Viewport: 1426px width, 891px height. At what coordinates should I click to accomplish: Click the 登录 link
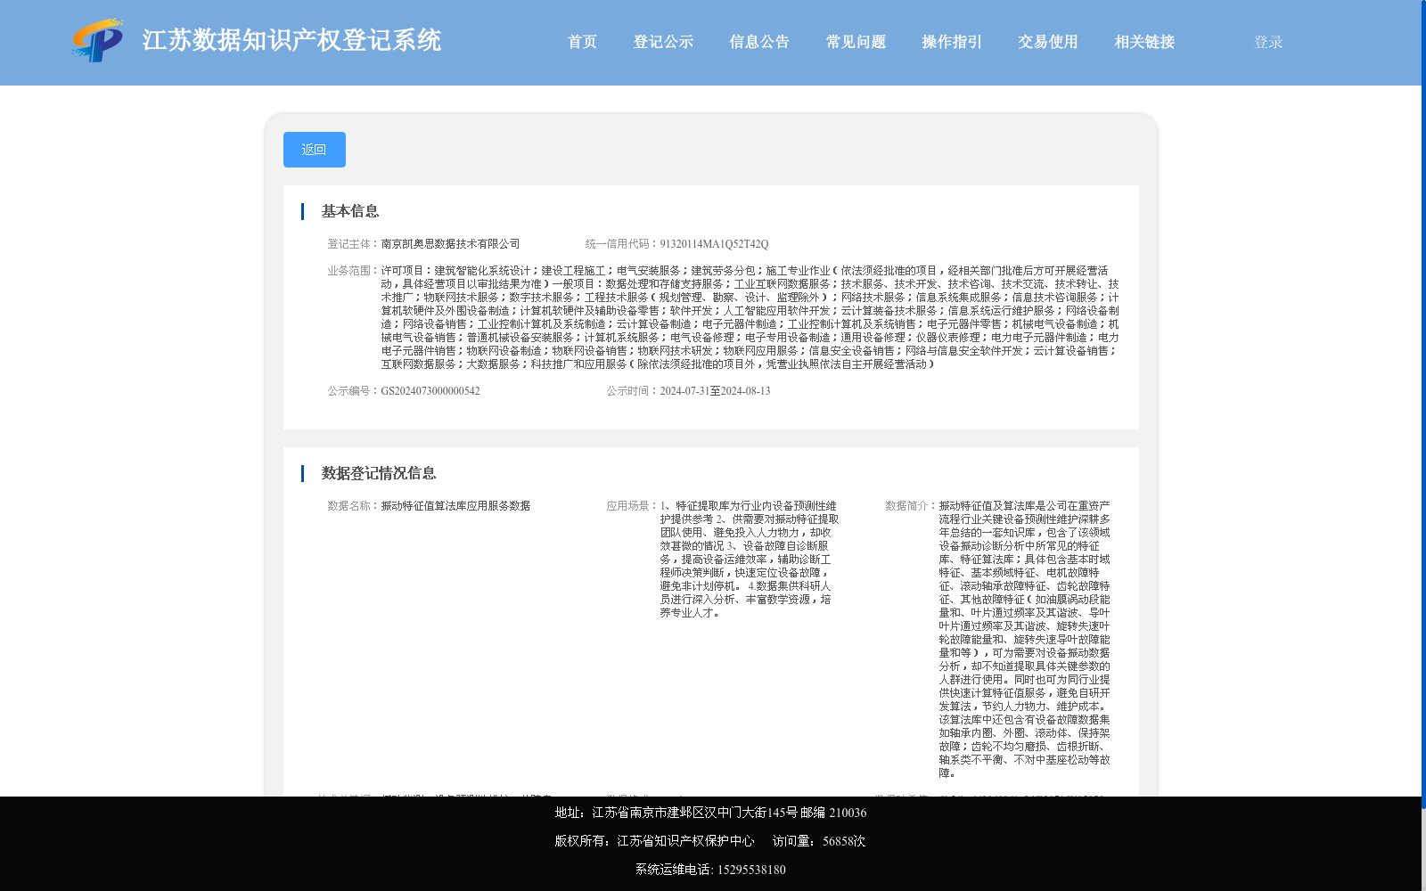pos(1268,42)
